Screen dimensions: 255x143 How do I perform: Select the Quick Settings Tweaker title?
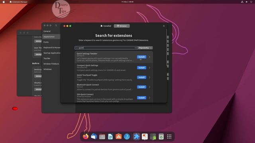tap(87, 54)
